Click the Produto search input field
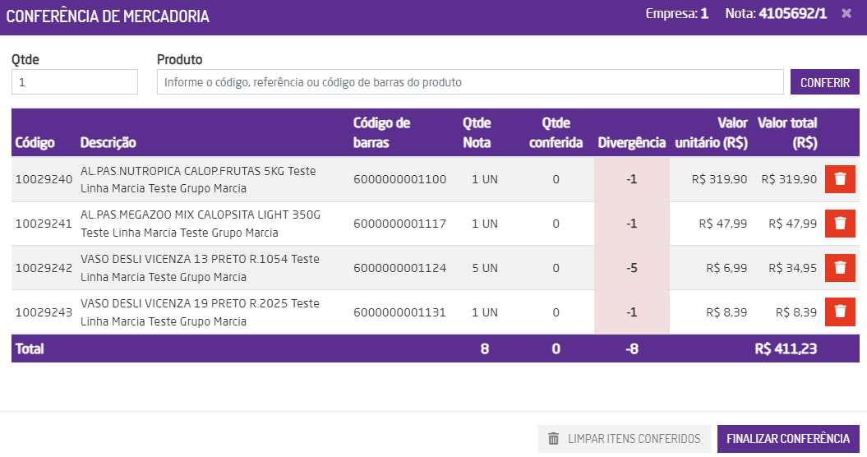This screenshot has width=867, height=457. click(470, 82)
